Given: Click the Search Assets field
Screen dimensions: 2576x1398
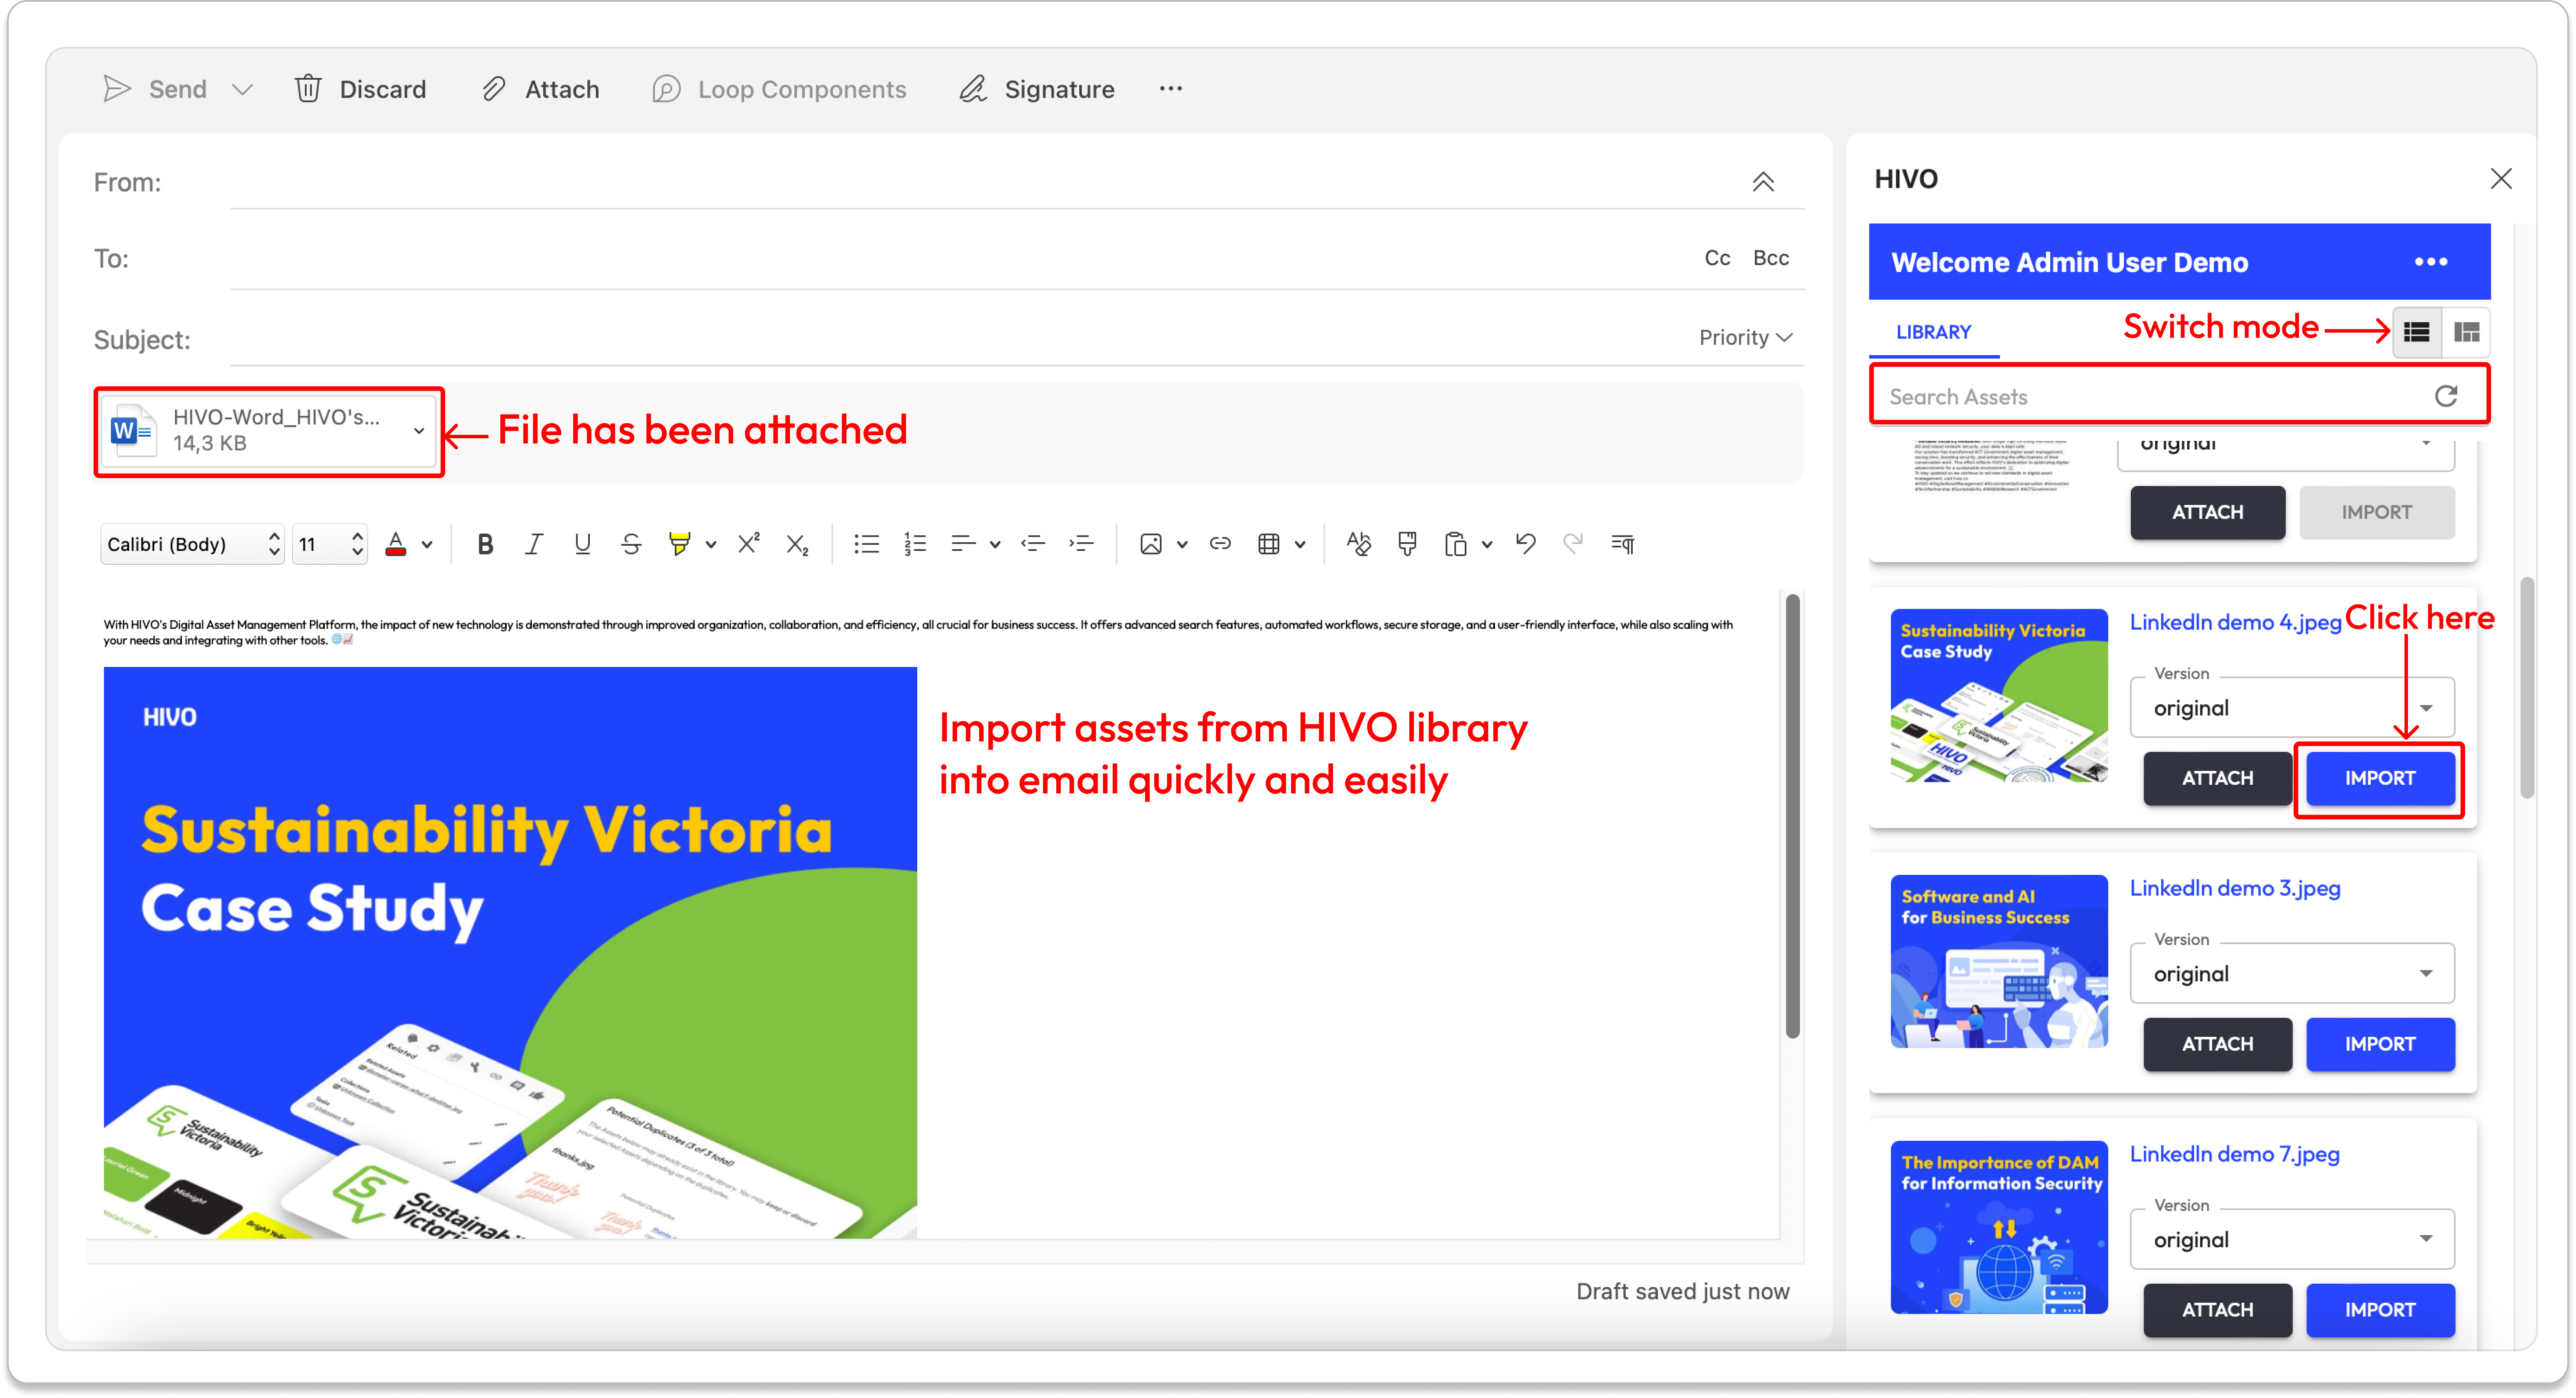Looking at the screenshot, I should click(x=2150, y=396).
